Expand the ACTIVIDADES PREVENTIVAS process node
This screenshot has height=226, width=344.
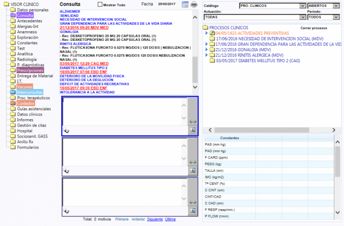tap(207, 33)
